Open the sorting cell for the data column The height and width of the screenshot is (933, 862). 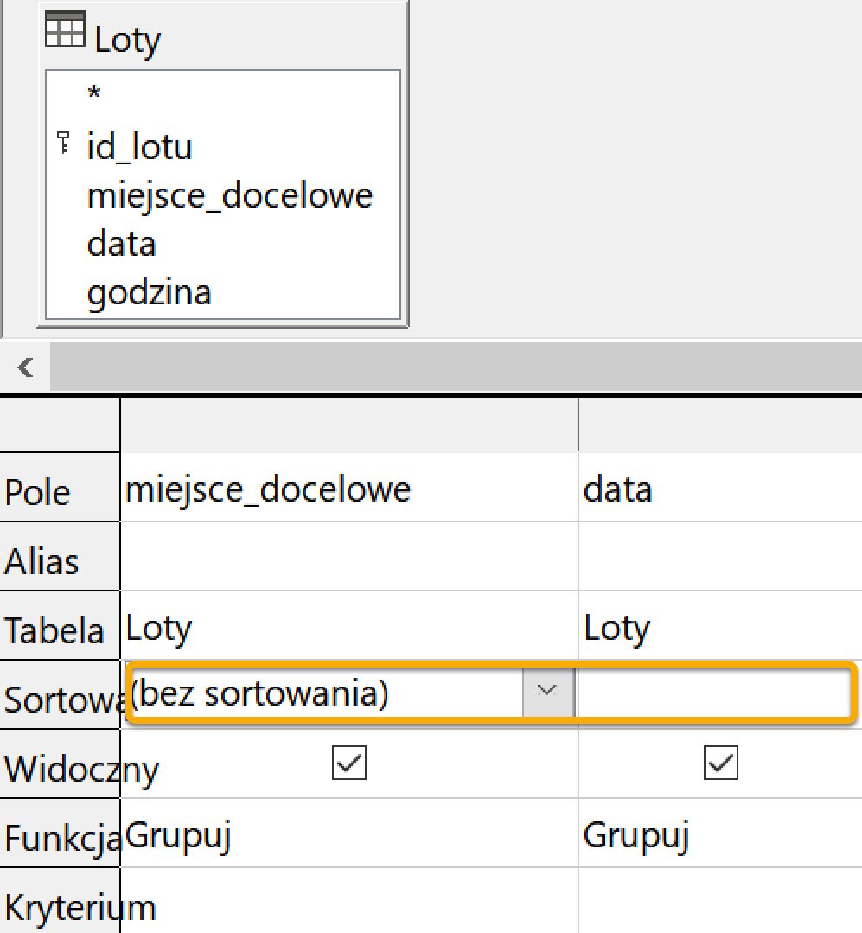(x=718, y=692)
